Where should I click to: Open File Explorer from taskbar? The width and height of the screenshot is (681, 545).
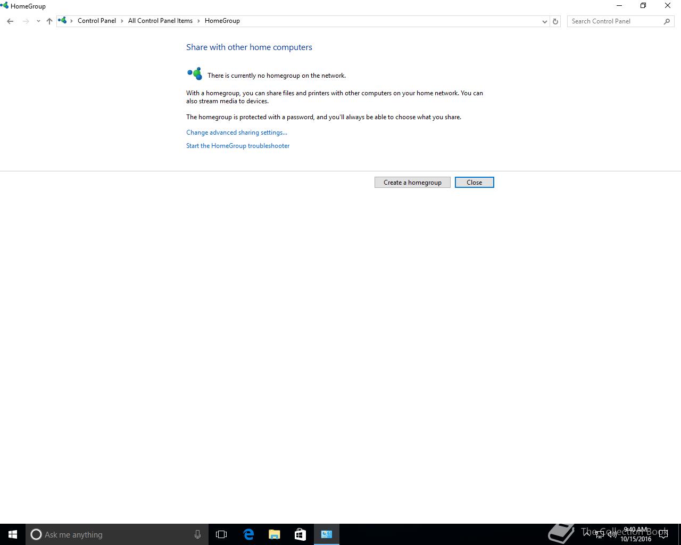click(x=275, y=534)
